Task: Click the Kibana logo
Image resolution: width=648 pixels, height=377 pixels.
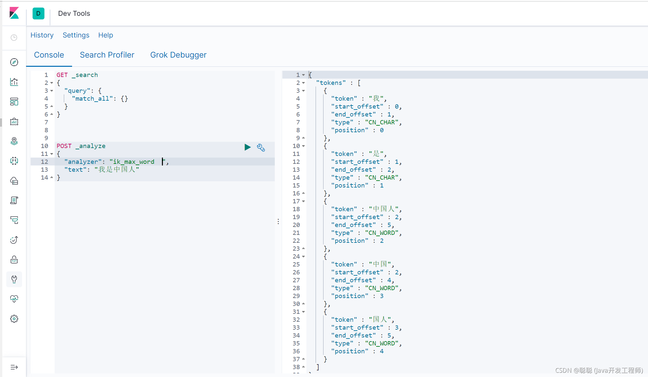Action: (x=14, y=13)
